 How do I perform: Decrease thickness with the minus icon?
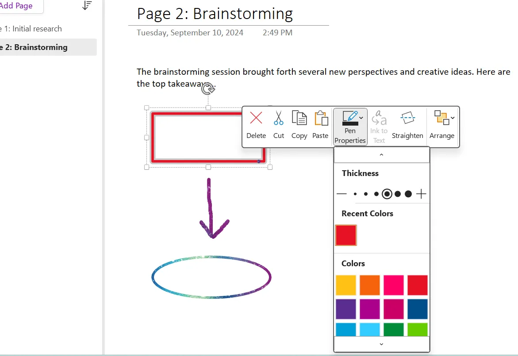coord(341,194)
